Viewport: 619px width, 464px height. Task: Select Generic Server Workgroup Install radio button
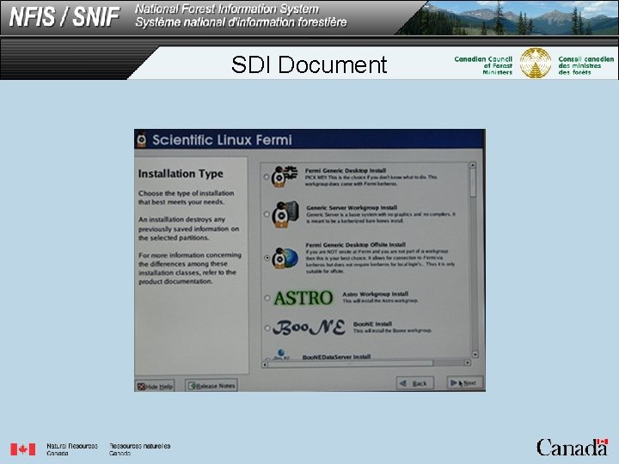267,214
